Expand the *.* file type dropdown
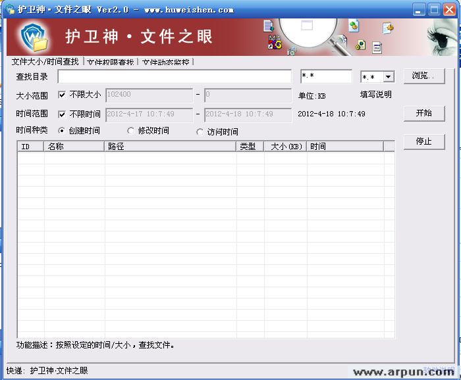This screenshot has height=380, width=461. 388,78
